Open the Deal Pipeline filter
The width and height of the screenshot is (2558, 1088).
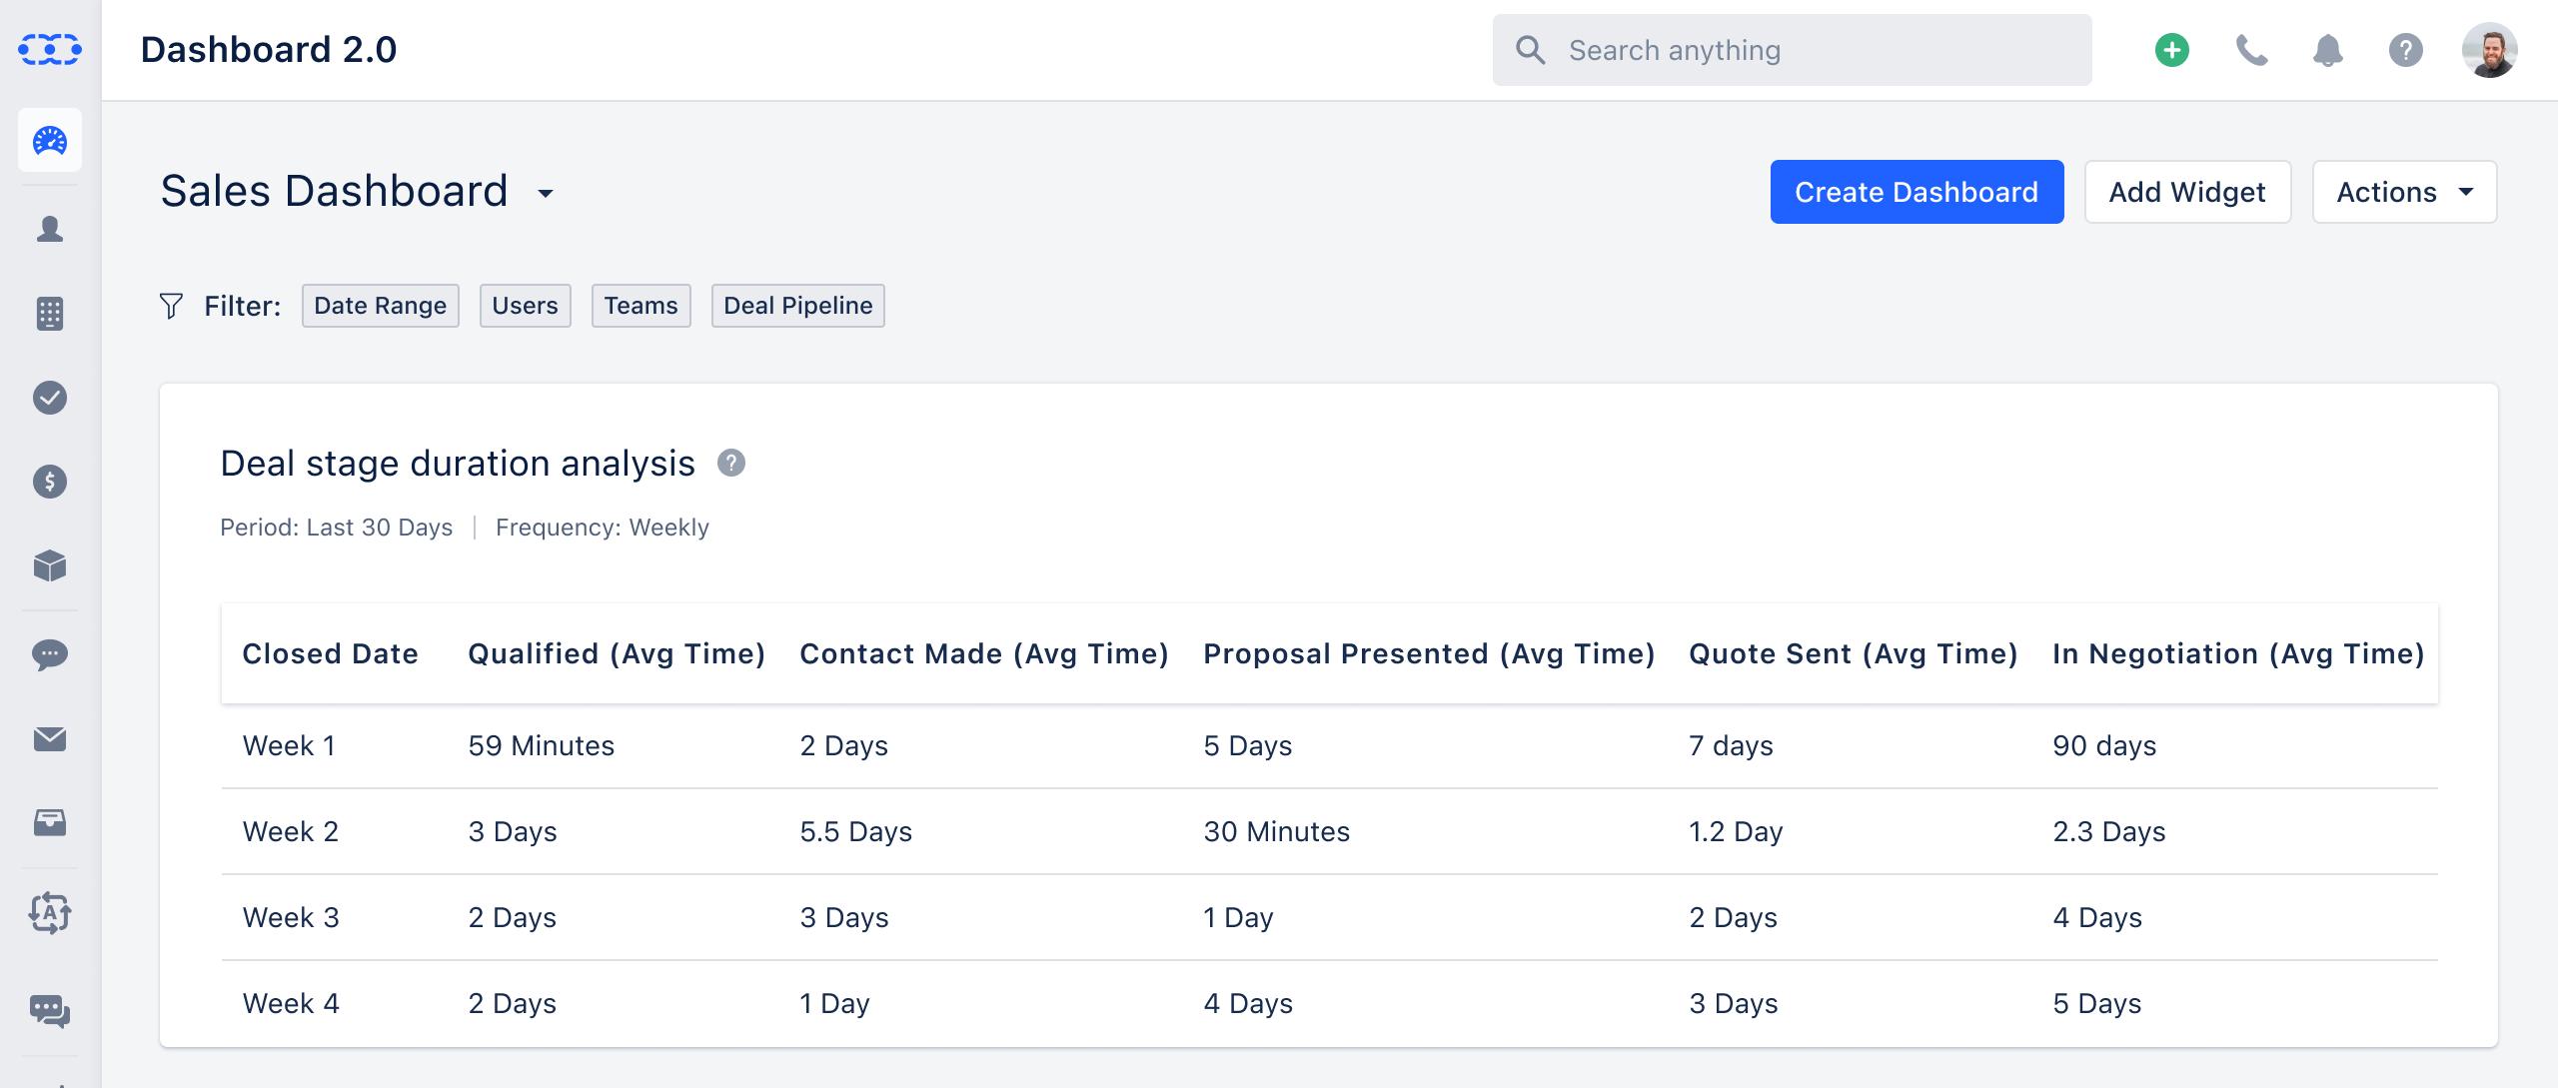click(x=798, y=306)
